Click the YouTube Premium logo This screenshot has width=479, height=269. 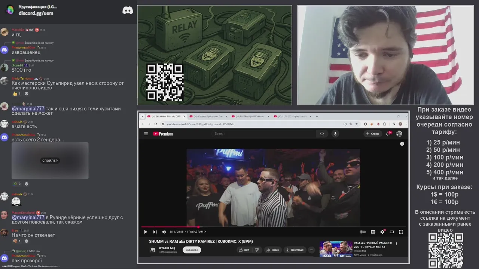pyautogui.click(x=163, y=134)
